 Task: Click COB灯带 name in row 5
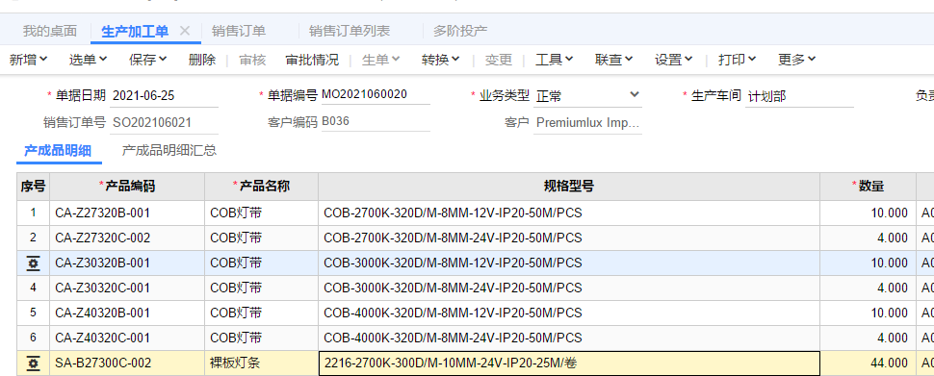[x=262, y=313]
